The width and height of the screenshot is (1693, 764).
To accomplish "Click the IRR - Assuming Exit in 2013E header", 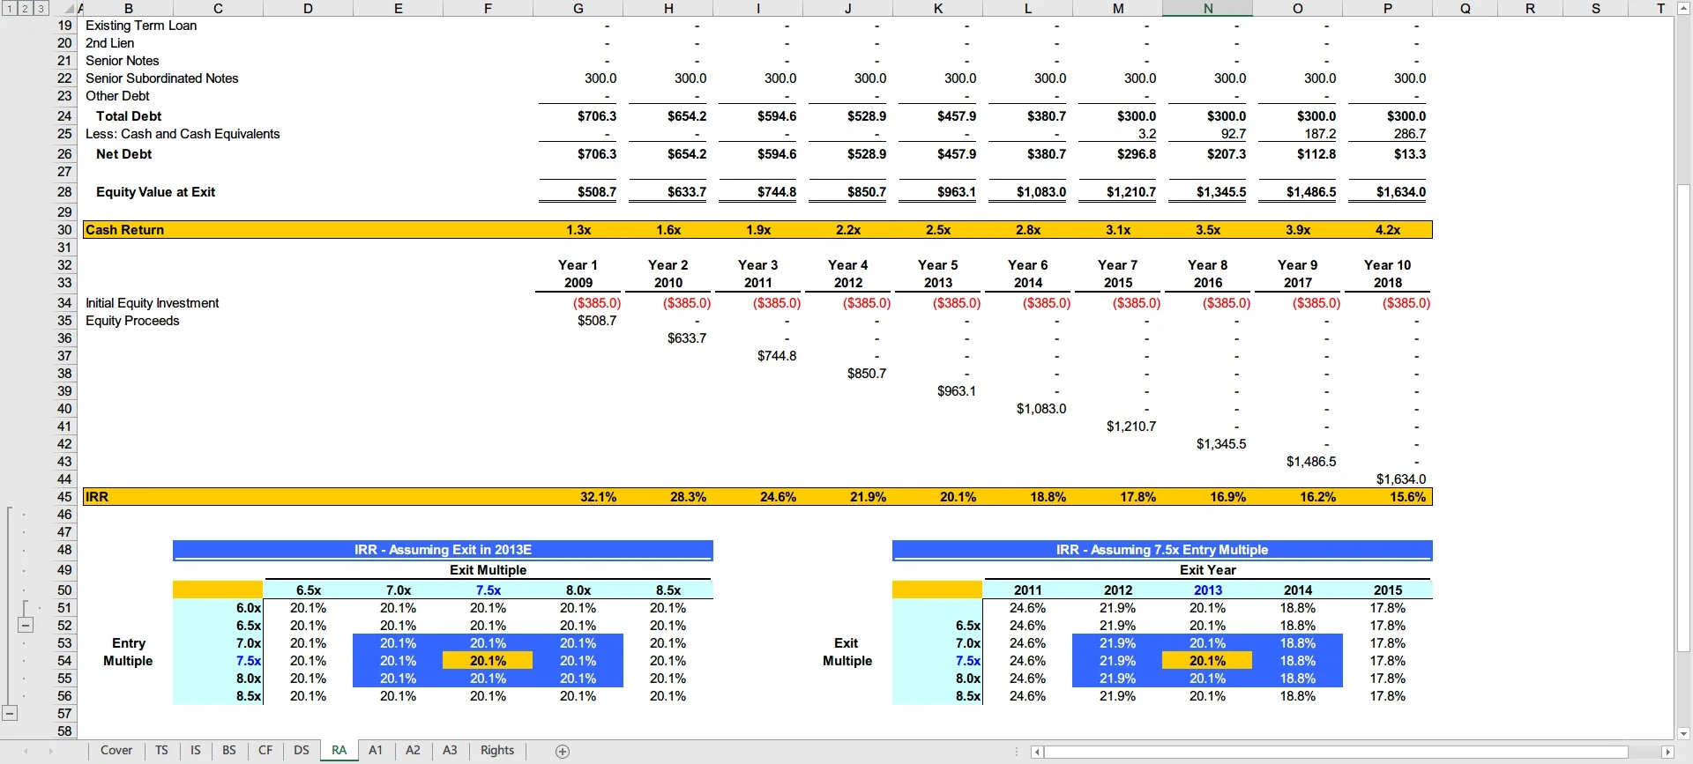I will coord(443,550).
